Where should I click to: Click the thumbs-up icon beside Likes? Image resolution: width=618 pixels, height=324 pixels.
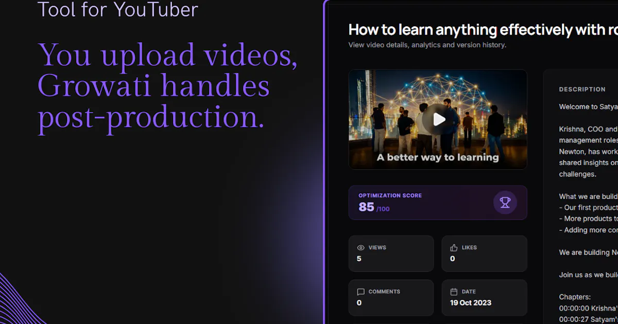[454, 247]
